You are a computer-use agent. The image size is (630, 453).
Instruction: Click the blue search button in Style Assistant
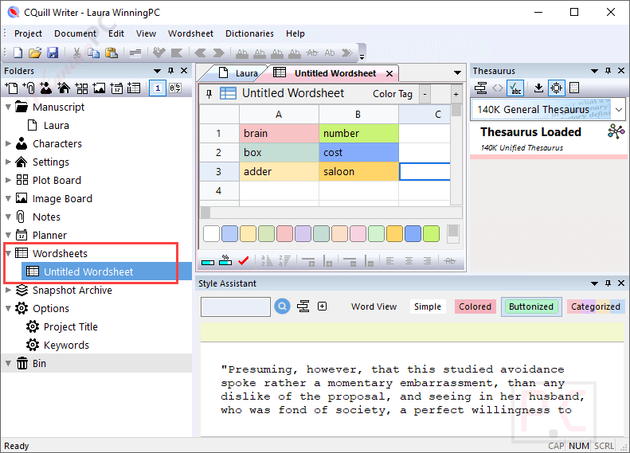tap(283, 307)
